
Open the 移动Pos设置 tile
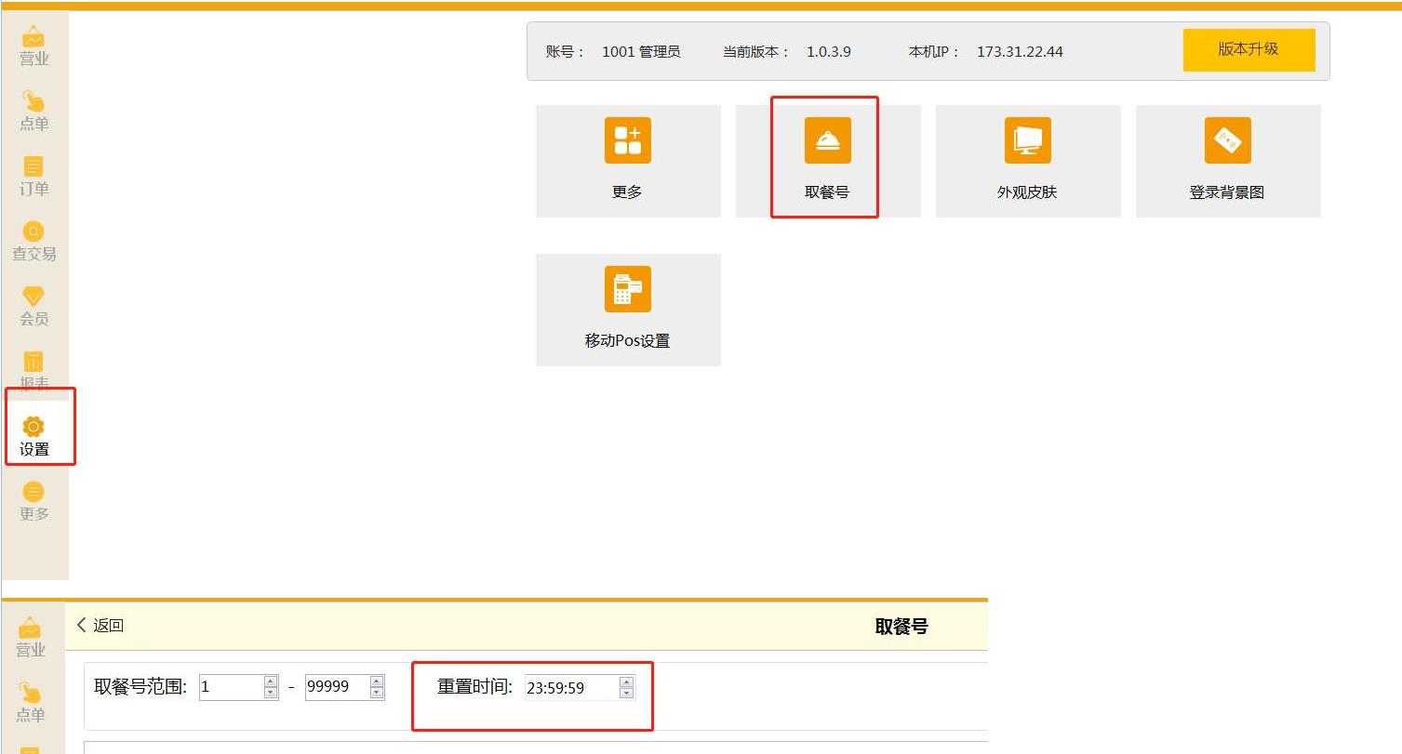point(628,309)
